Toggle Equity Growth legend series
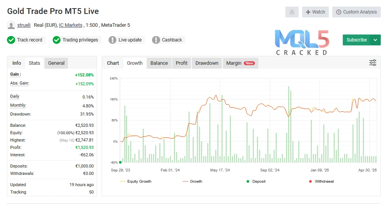Screen dimensions: 387x204 click(x=136, y=181)
